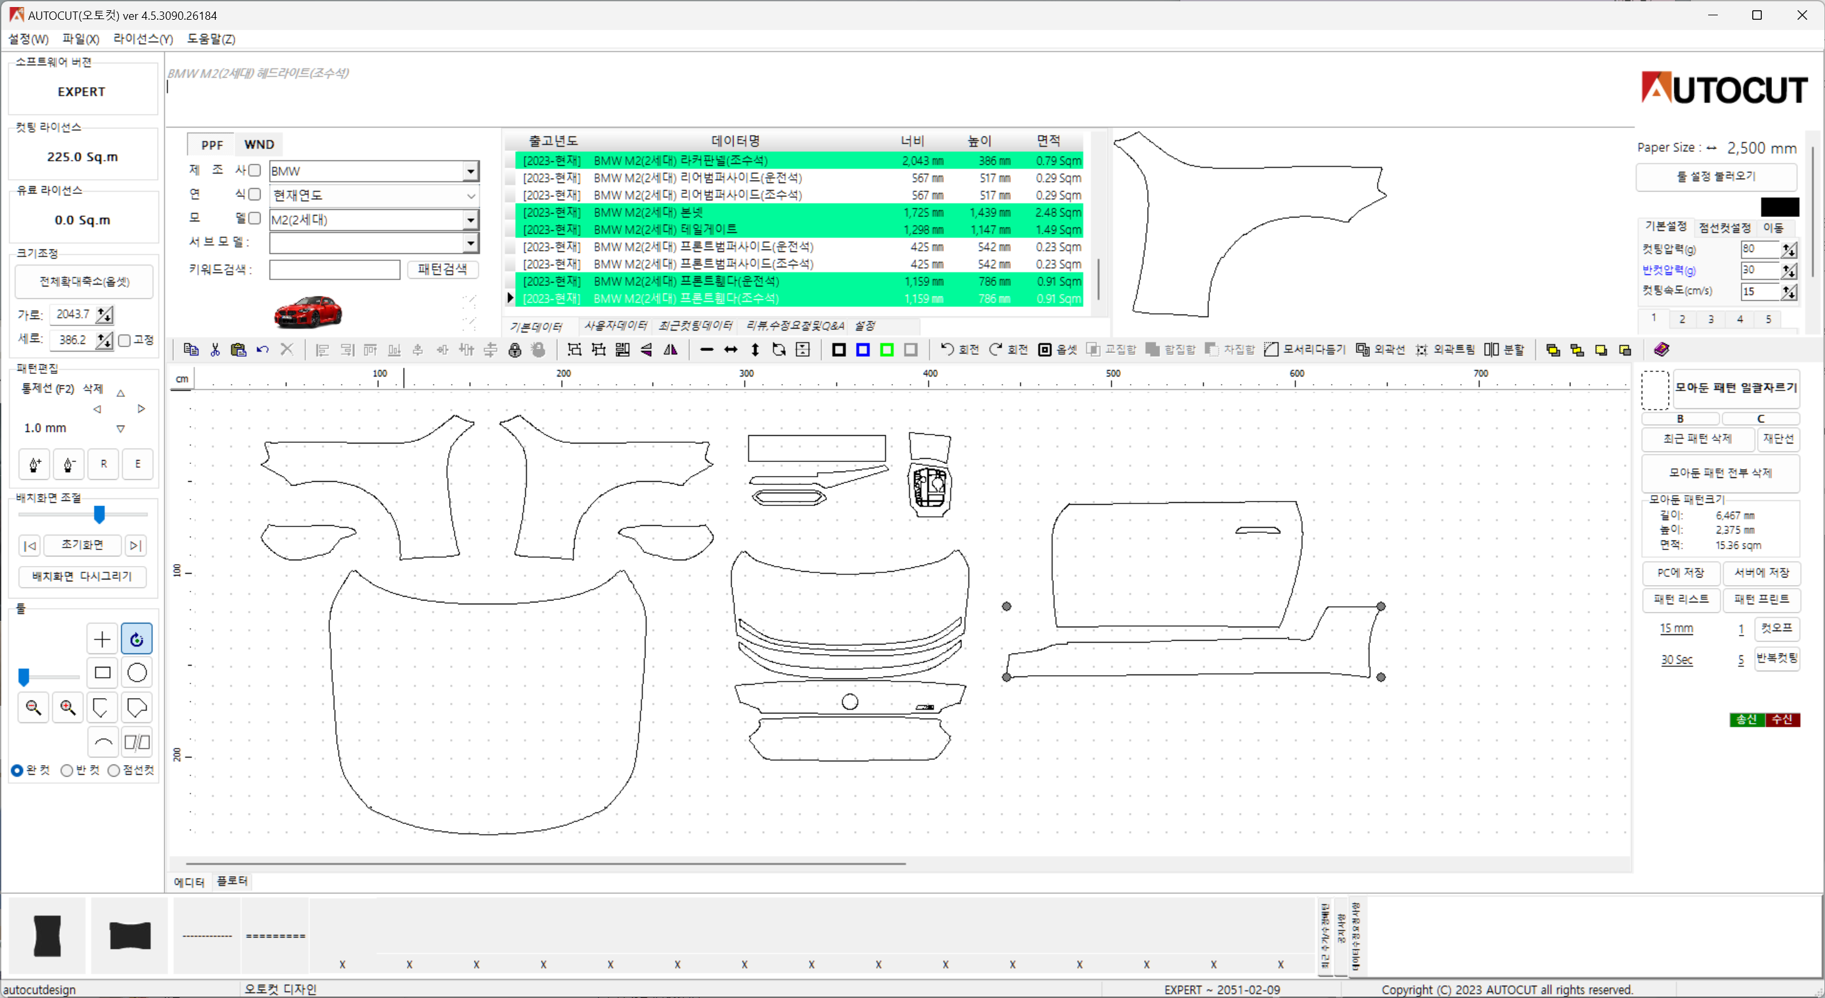Click the PC에 저장 button
1825x998 pixels.
point(1681,572)
